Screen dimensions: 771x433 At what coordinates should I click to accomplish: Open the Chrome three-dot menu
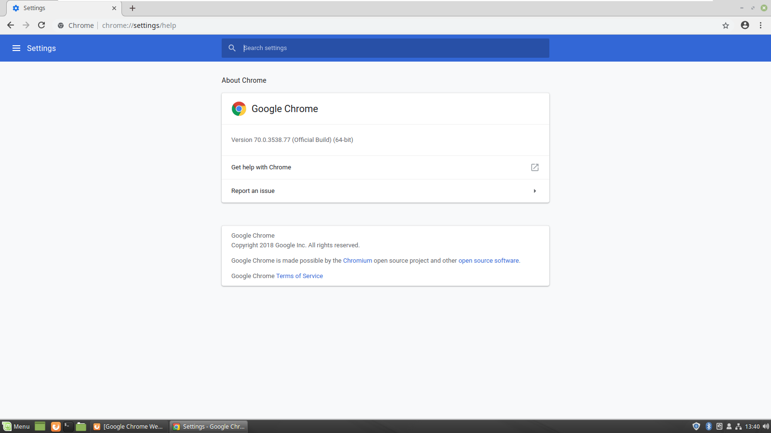coord(760,25)
